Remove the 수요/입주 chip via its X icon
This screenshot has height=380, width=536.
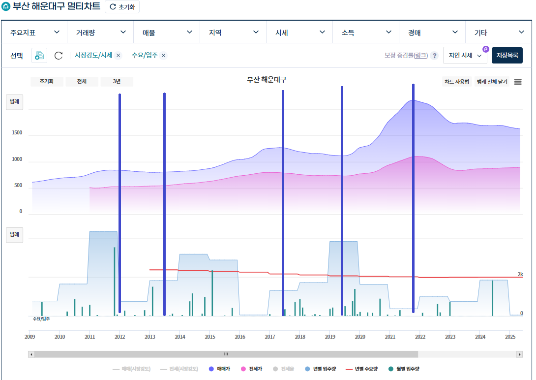coord(163,55)
